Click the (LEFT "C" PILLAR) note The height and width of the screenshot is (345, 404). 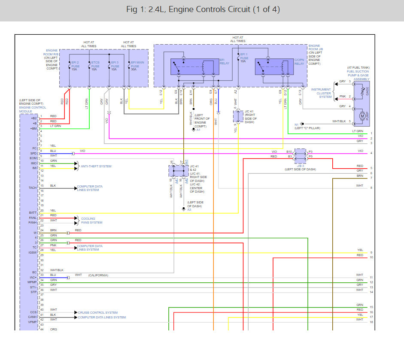(307, 128)
